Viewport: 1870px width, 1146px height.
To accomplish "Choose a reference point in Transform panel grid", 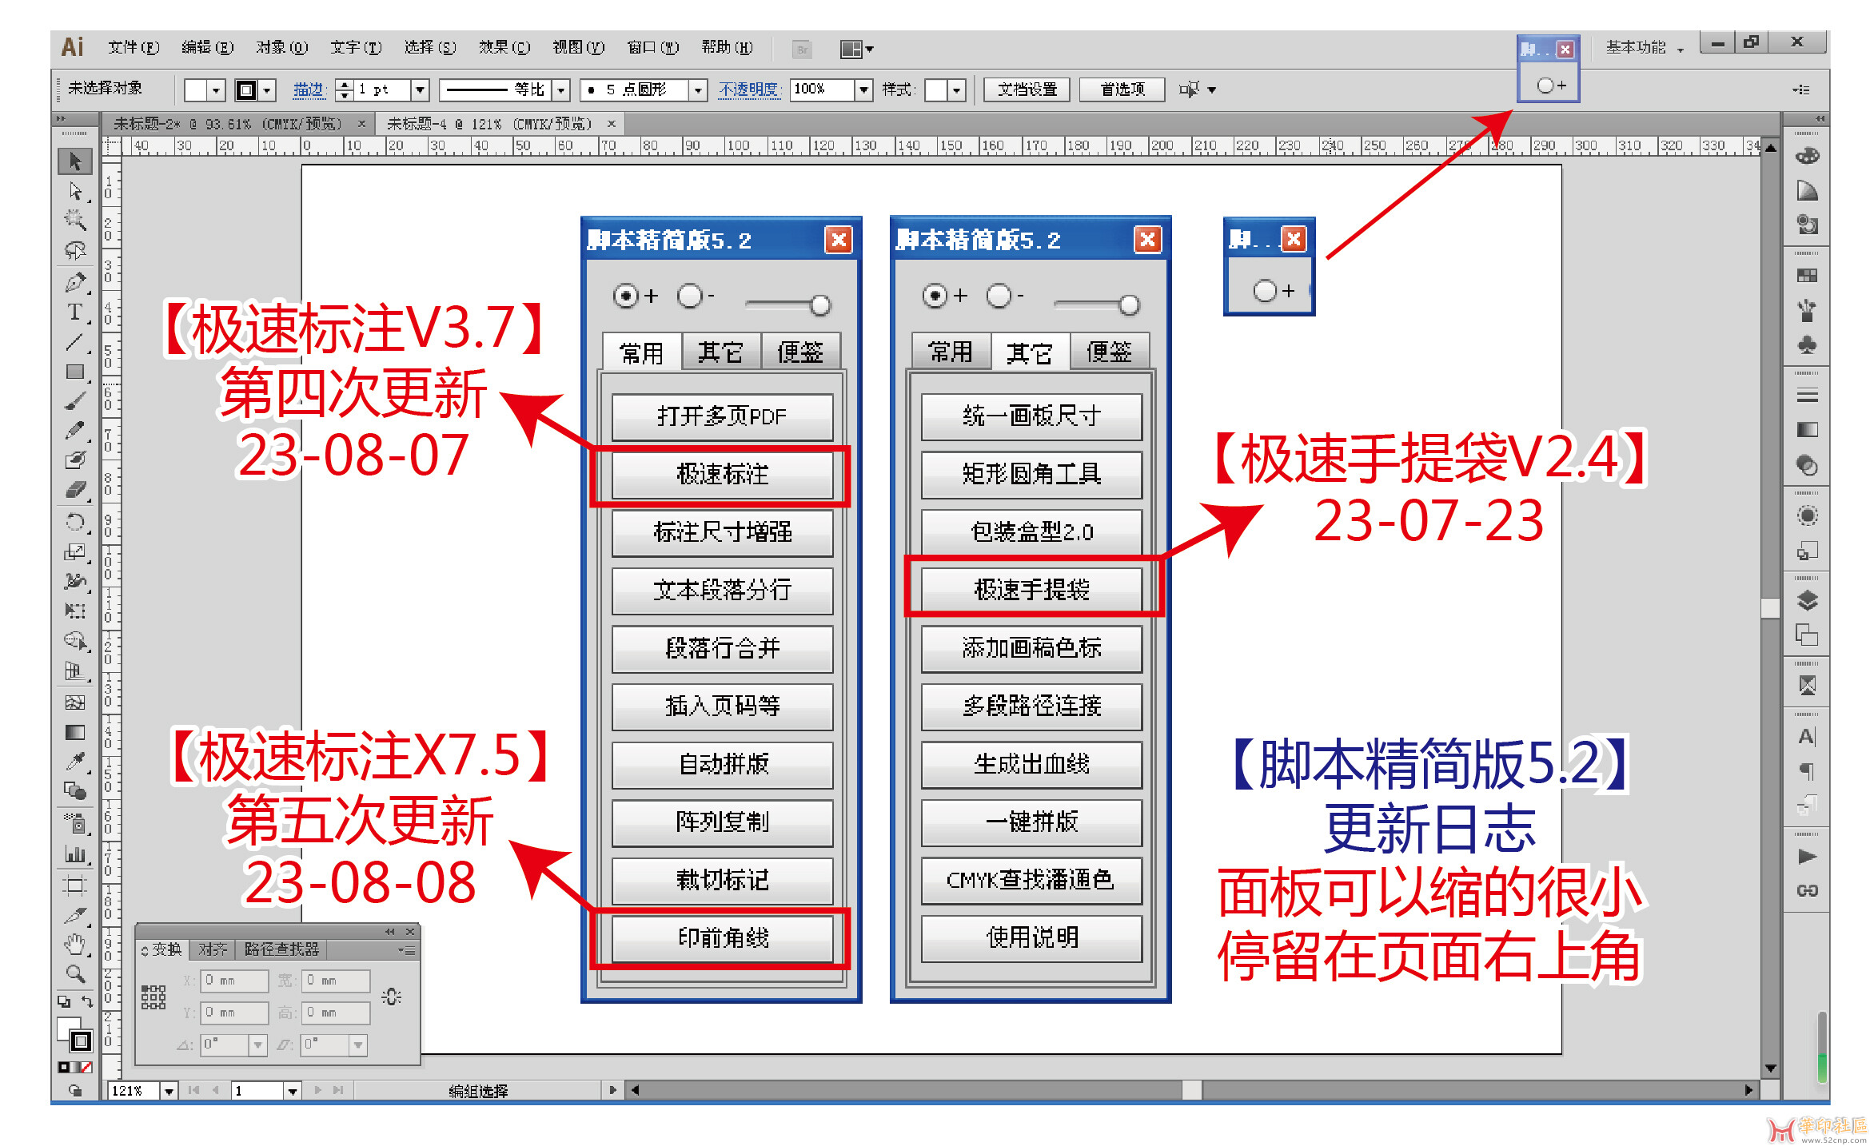I will (x=153, y=997).
